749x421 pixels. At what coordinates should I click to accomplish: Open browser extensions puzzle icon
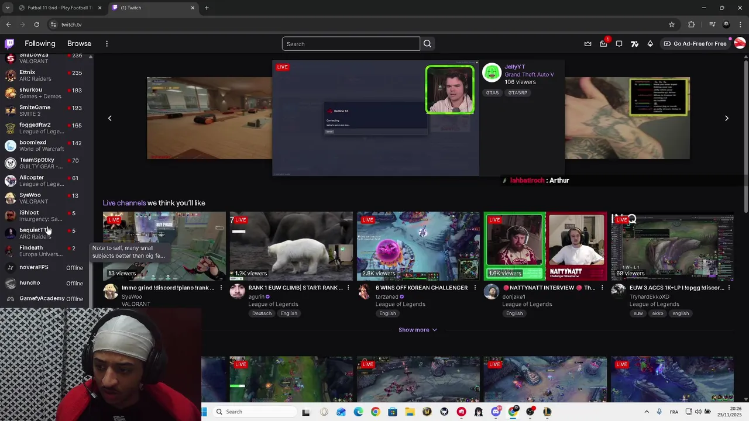pyautogui.click(x=692, y=25)
